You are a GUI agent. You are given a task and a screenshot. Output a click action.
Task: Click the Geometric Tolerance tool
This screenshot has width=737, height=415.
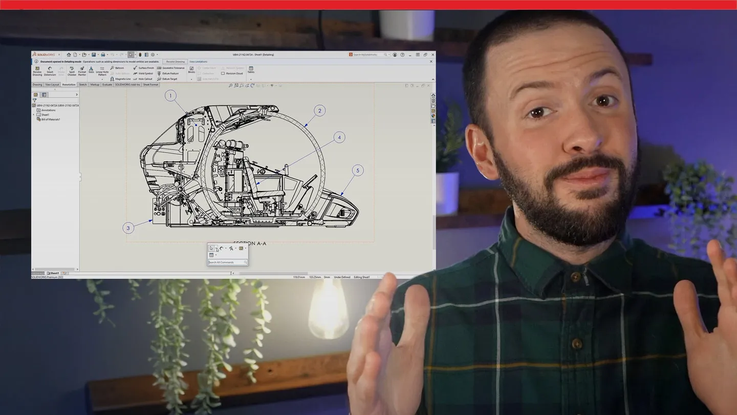171,68
